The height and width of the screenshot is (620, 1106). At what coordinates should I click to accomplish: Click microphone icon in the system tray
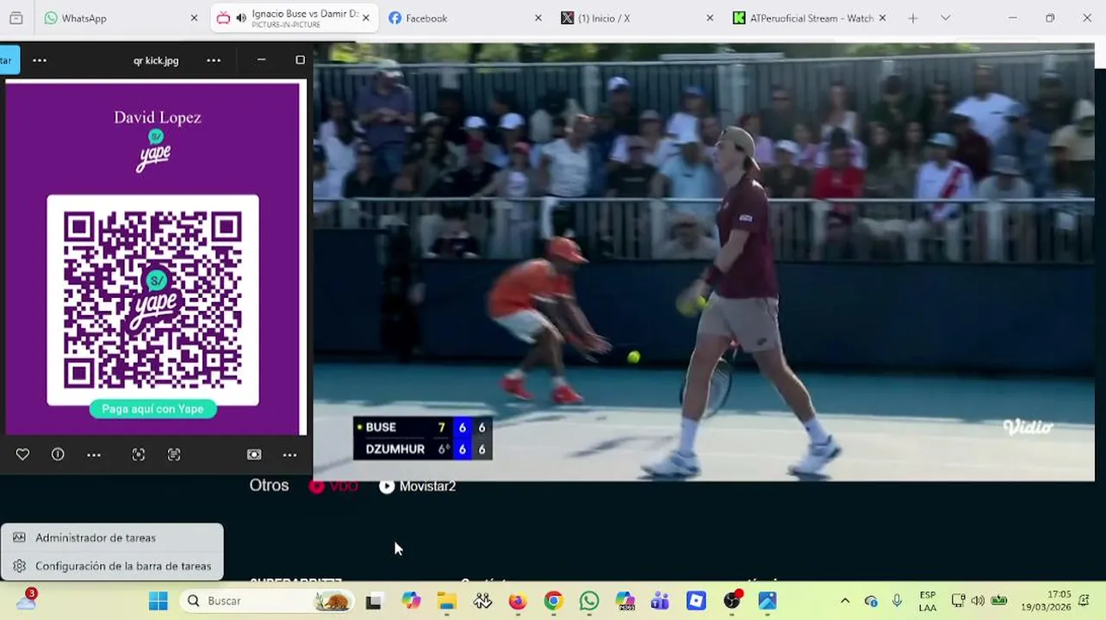pos(897,601)
